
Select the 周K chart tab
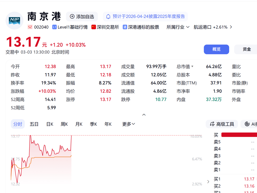click(x=64, y=124)
